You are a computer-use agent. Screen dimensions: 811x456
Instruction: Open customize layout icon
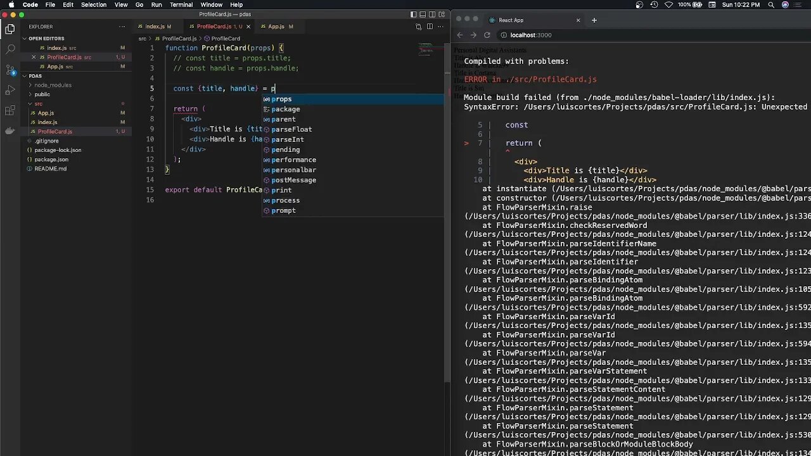441,14
